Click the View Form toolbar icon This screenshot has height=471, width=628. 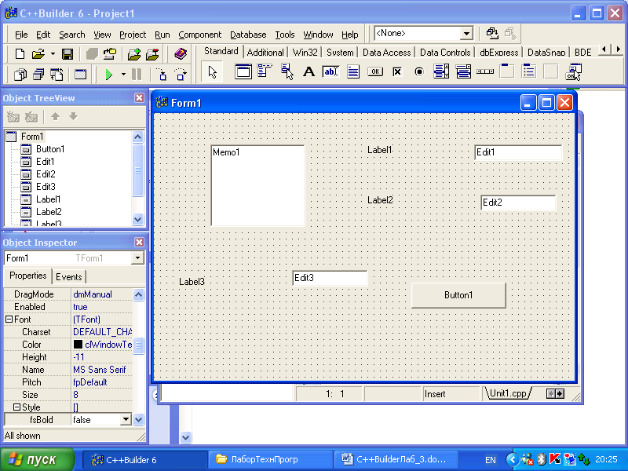point(38,75)
